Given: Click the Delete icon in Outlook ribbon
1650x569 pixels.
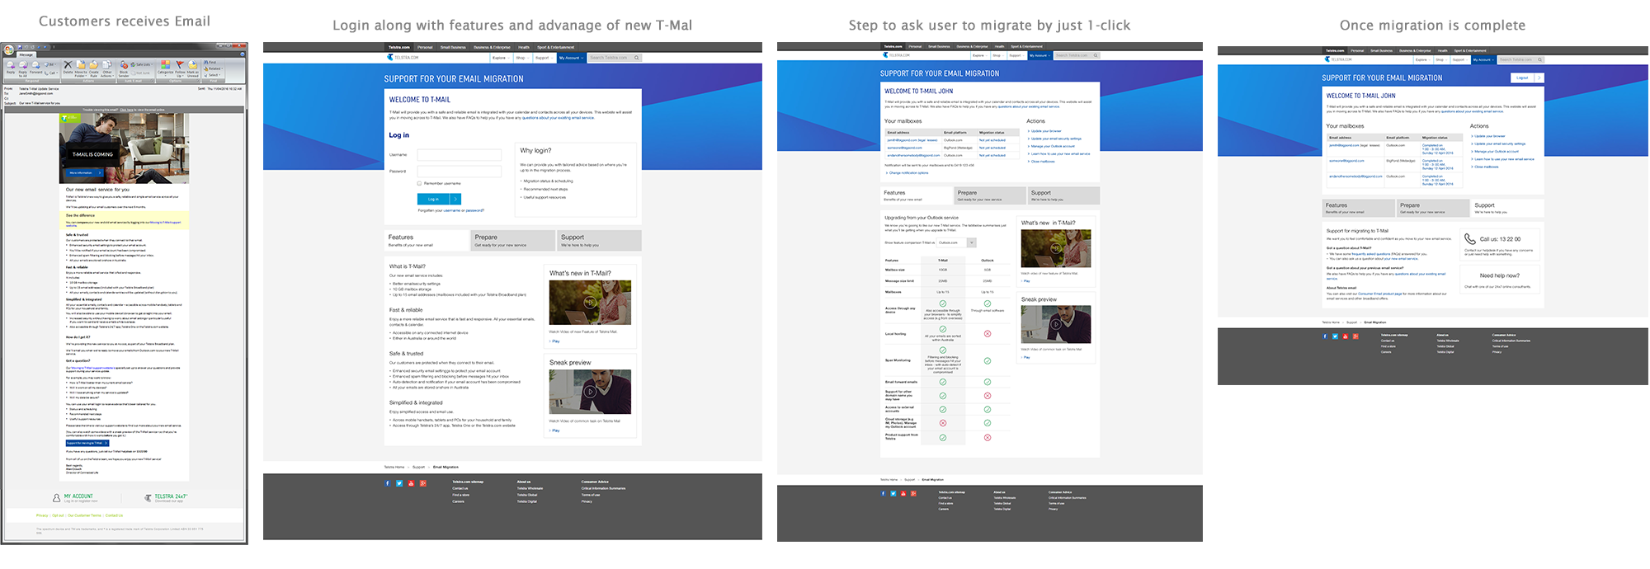Looking at the screenshot, I should (x=68, y=64).
